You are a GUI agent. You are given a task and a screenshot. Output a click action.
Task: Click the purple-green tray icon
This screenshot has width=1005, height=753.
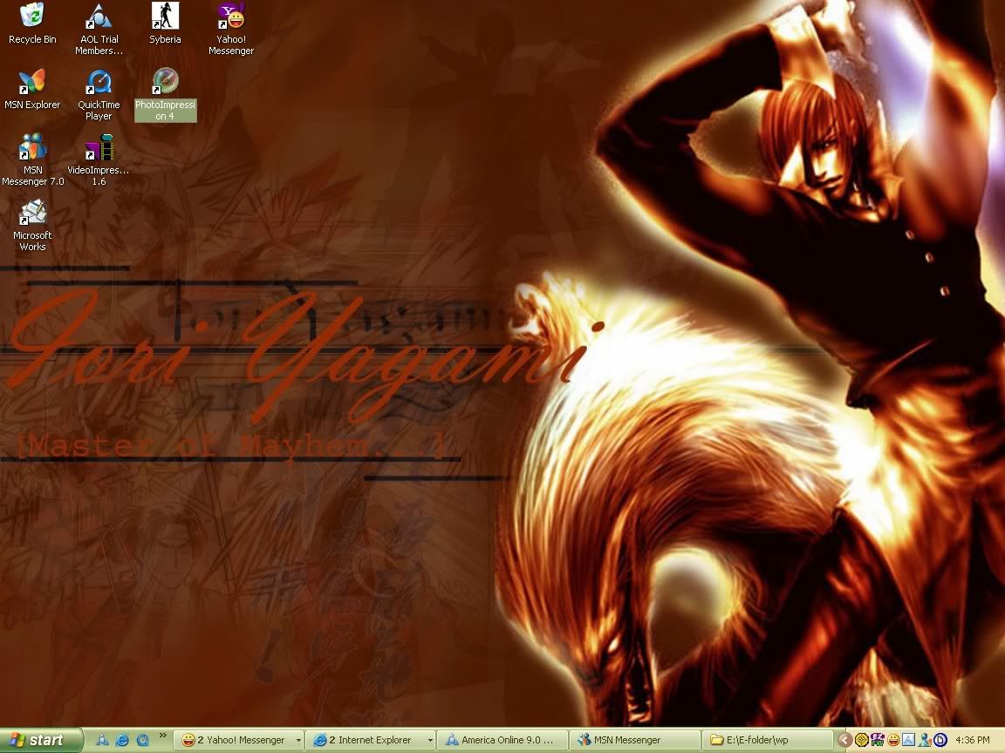[x=878, y=740]
